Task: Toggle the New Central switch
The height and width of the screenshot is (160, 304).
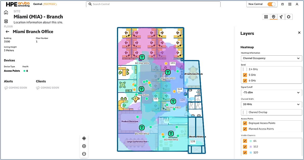Action: point(271,4)
